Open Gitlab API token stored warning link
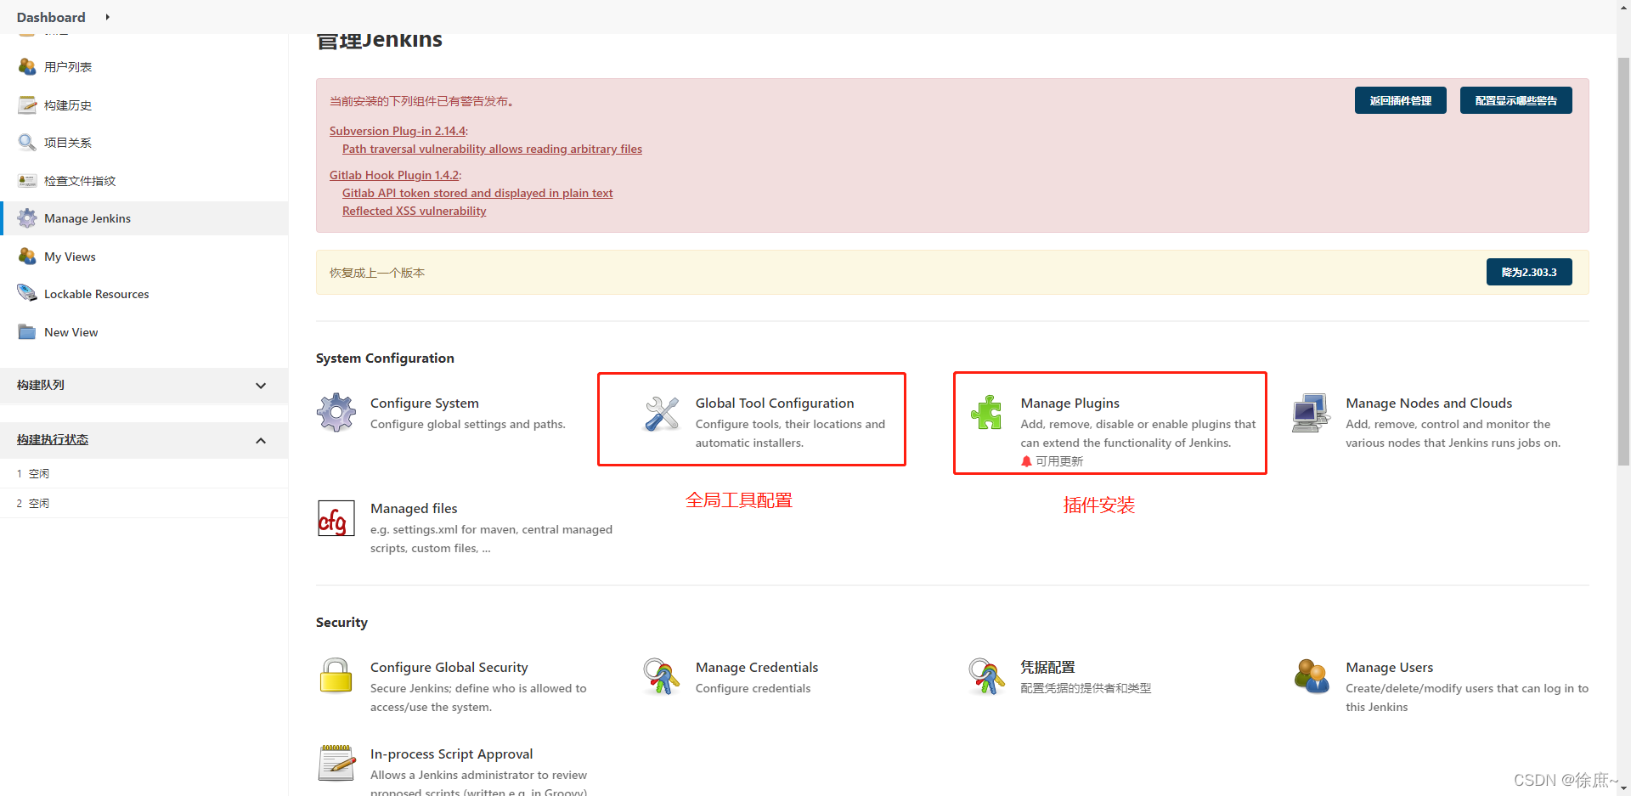The image size is (1631, 796). click(477, 193)
